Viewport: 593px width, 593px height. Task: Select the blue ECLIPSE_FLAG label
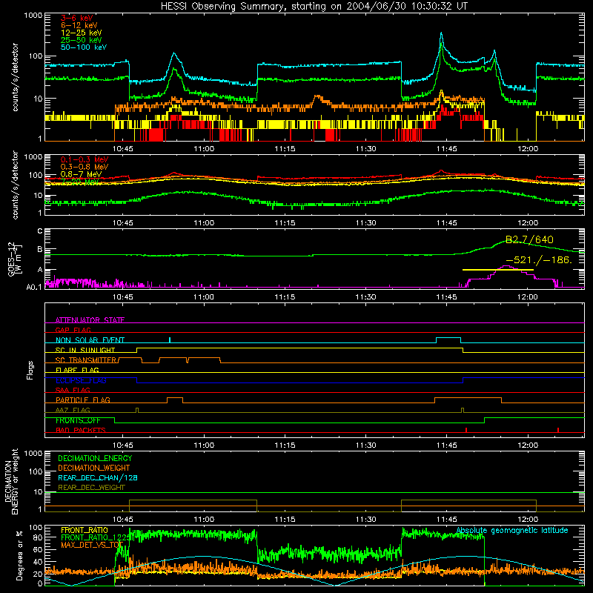[x=81, y=380]
